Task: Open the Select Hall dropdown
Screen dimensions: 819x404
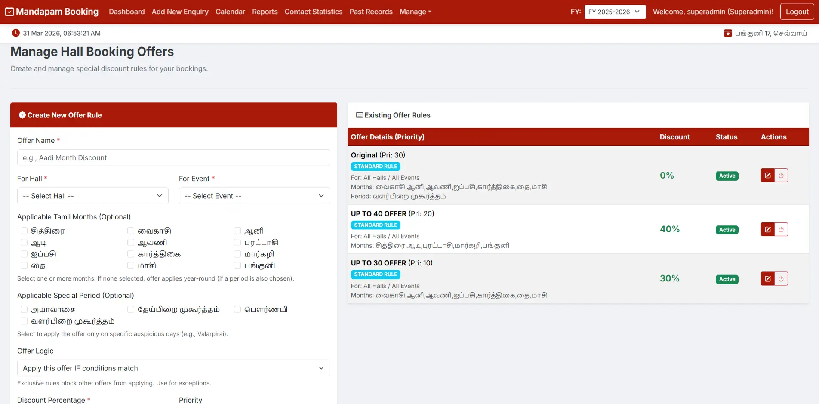Action: click(92, 196)
